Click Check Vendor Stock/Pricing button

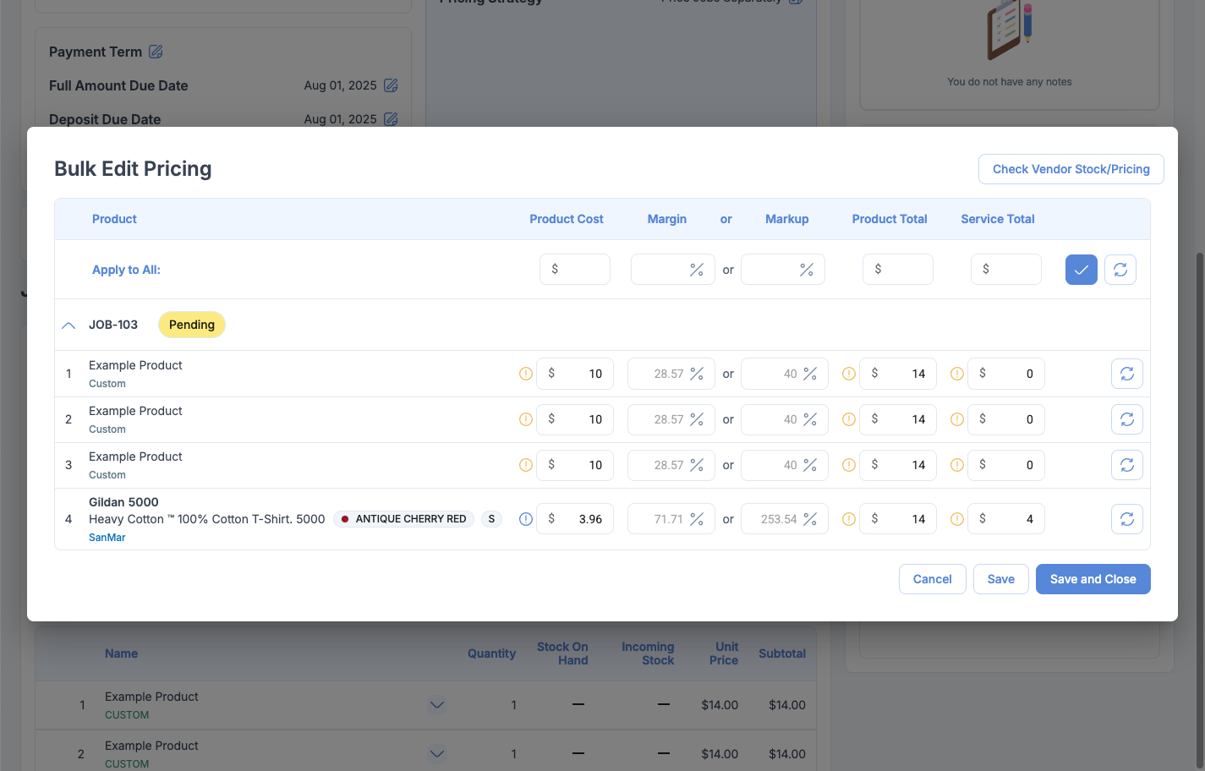(x=1071, y=169)
